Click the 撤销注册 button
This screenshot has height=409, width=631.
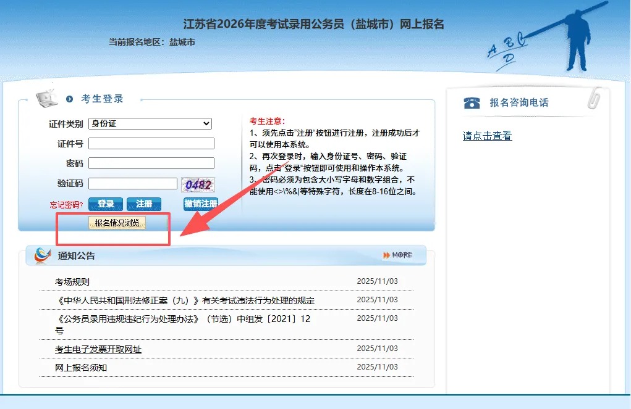pyautogui.click(x=200, y=204)
